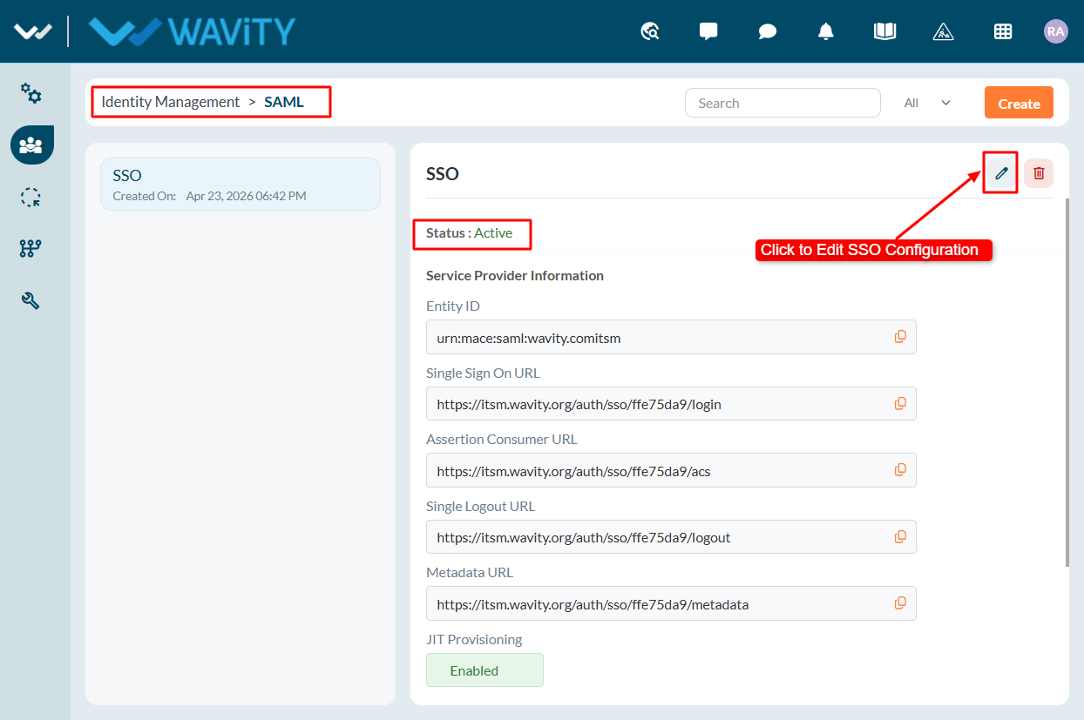Image resolution: width=1084 pixels, height=720 pixels.
Task: Open the RA user avatar menu
Action: [1055, 31]
